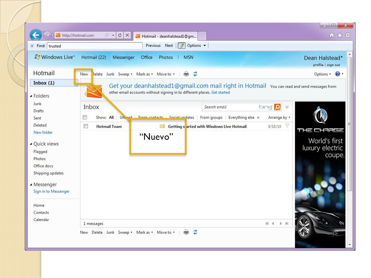Viewport: 371px width, 278px height.
Task: Click the browser Forward arrow button
Action: (47, 35)
